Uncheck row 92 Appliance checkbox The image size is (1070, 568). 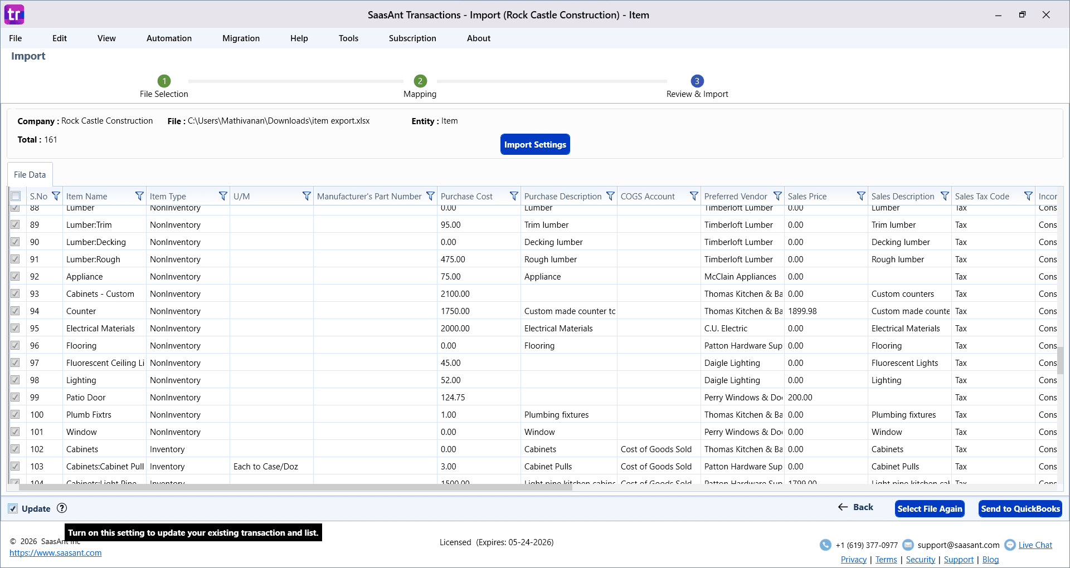(15, 276)
